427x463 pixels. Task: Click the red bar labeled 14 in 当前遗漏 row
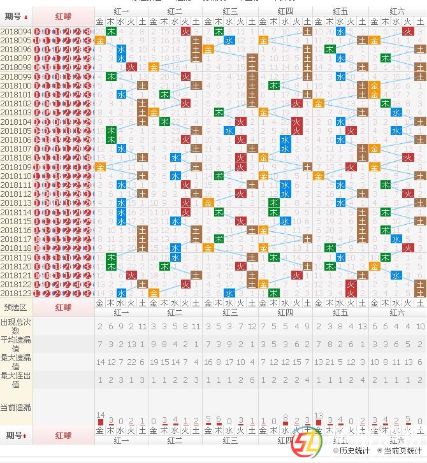pyautogui.click(x=100, y=422)
